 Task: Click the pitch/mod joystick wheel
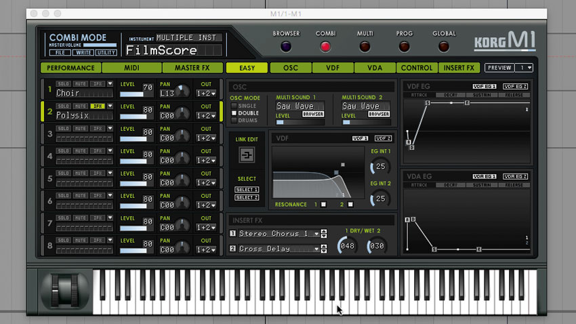pos(64,290)
